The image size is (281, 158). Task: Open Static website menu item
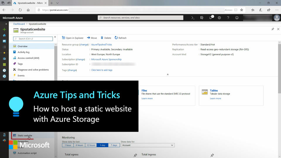pyautogui.click(x=25, y=135)
